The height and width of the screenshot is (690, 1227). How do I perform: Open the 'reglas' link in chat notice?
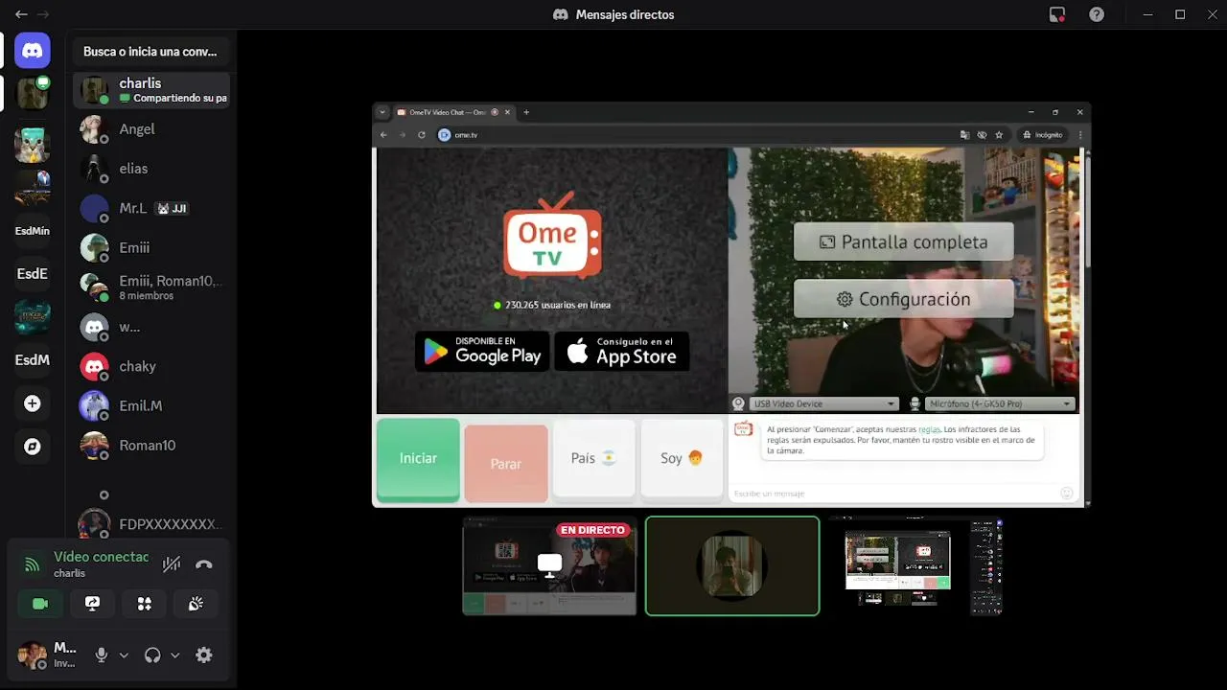(929, 429)
